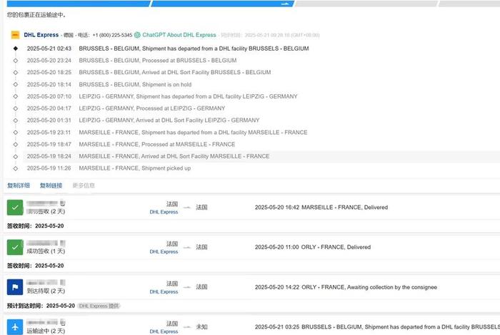The height and width of the screenshot is (335, 500).
Task: Select the filled timeline marker for 2025-05-21 02:43
Action: click(15, 48)
